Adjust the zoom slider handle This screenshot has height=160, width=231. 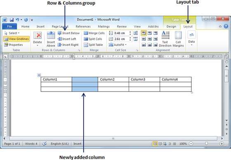pyautogui.click(x=206, y=144)
